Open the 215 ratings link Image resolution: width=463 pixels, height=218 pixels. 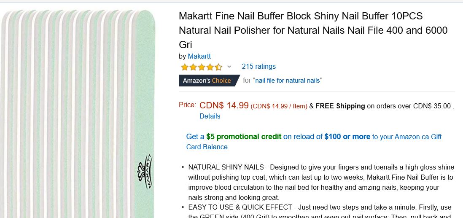(258, 66)
